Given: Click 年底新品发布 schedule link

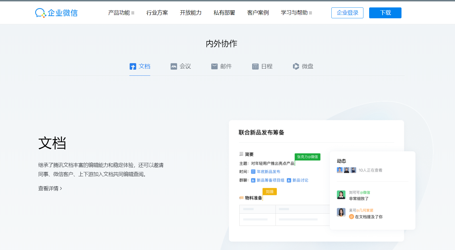Looking at the screenshot, I should click(x=268, y=172).
